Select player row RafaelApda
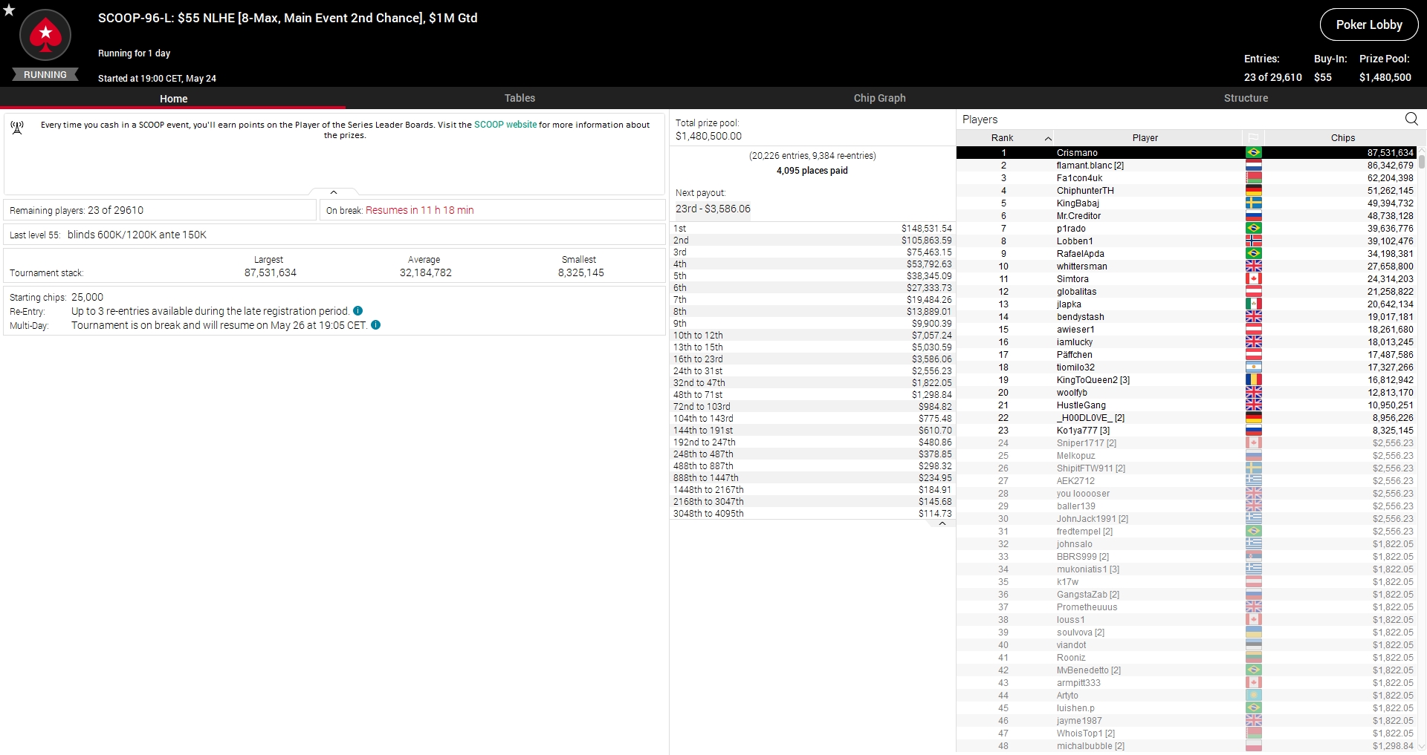The height and width of the screenshot is (755, 1427). pyautogui.click(x=1187, y=254)
